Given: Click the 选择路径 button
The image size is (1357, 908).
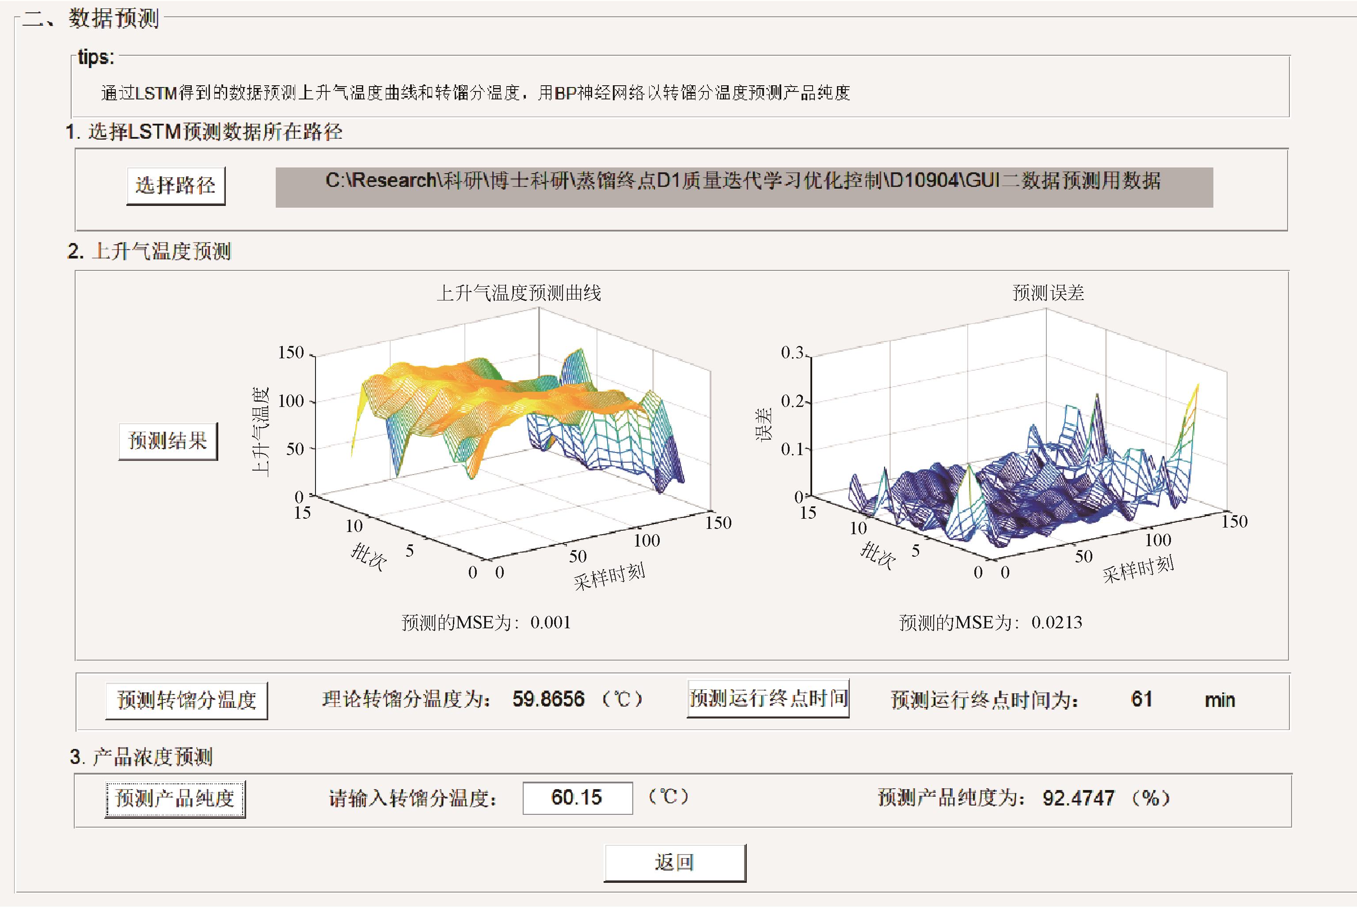Looking at the screenshot, I should (175, 186).
